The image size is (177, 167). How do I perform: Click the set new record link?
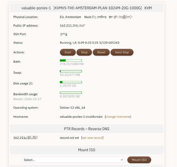(92, 138)
